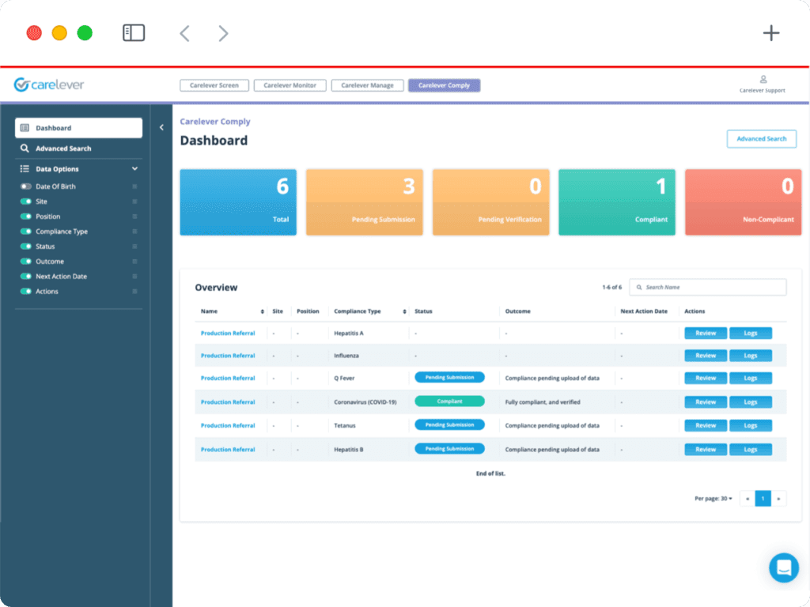Click the green Compliant summary card

click(x=617, y=202)
